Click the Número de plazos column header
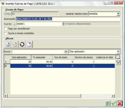Screen dimensions: 125x108 [84, 57]
